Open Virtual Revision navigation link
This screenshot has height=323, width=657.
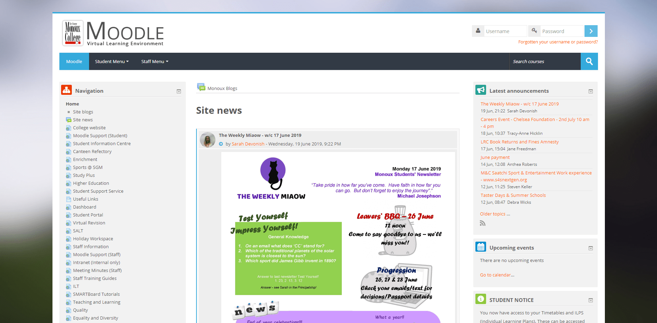point(89,223)
